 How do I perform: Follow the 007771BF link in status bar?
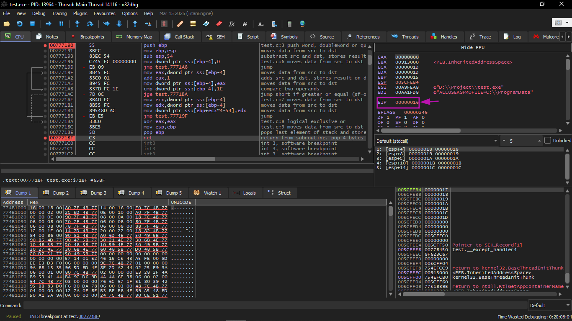pos(88,316)
